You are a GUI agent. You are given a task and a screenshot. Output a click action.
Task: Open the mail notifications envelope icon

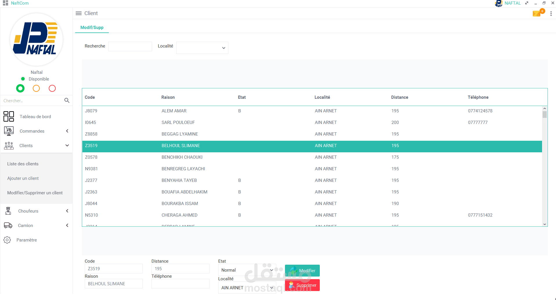pyautogui.click(x=537, y=13)
